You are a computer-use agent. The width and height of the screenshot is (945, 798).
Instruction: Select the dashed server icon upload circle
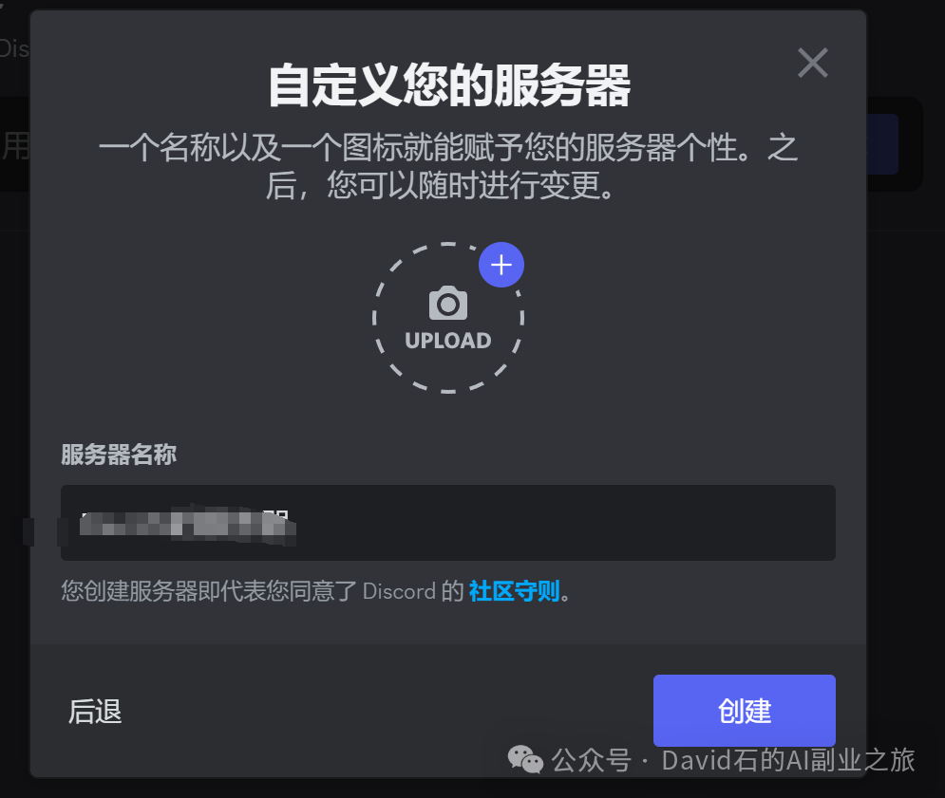tap(447, 318)
